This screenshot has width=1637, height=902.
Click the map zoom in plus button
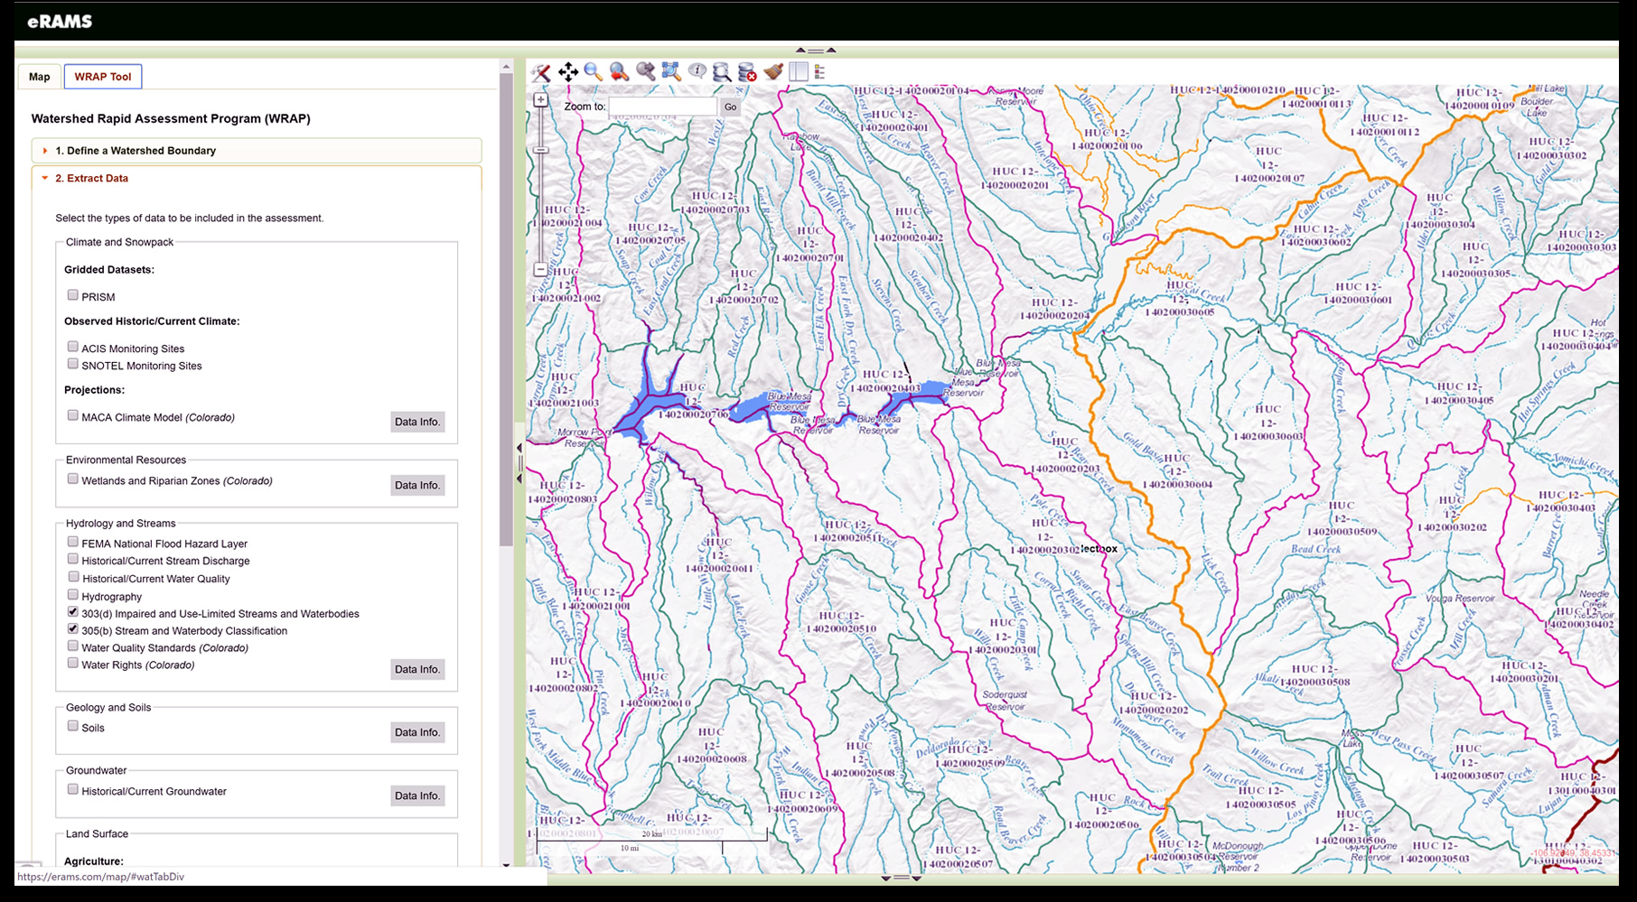(540, 100)
